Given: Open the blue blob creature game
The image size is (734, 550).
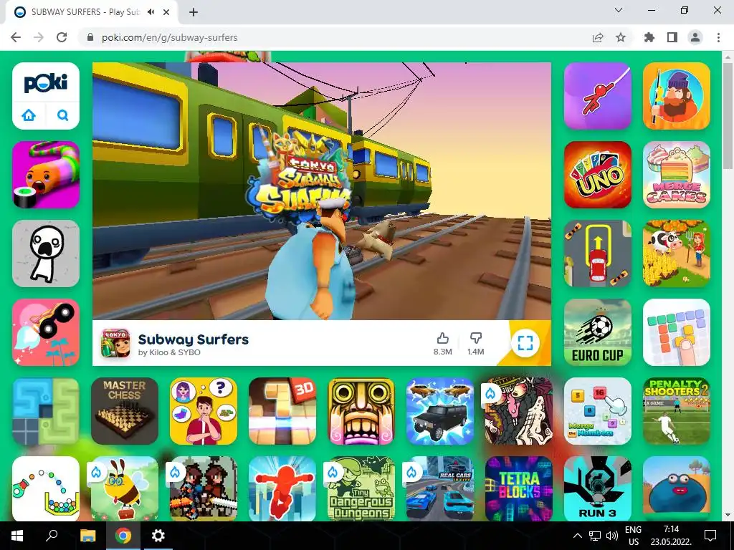Looking at the screenshot, I should tap(677, 488).
